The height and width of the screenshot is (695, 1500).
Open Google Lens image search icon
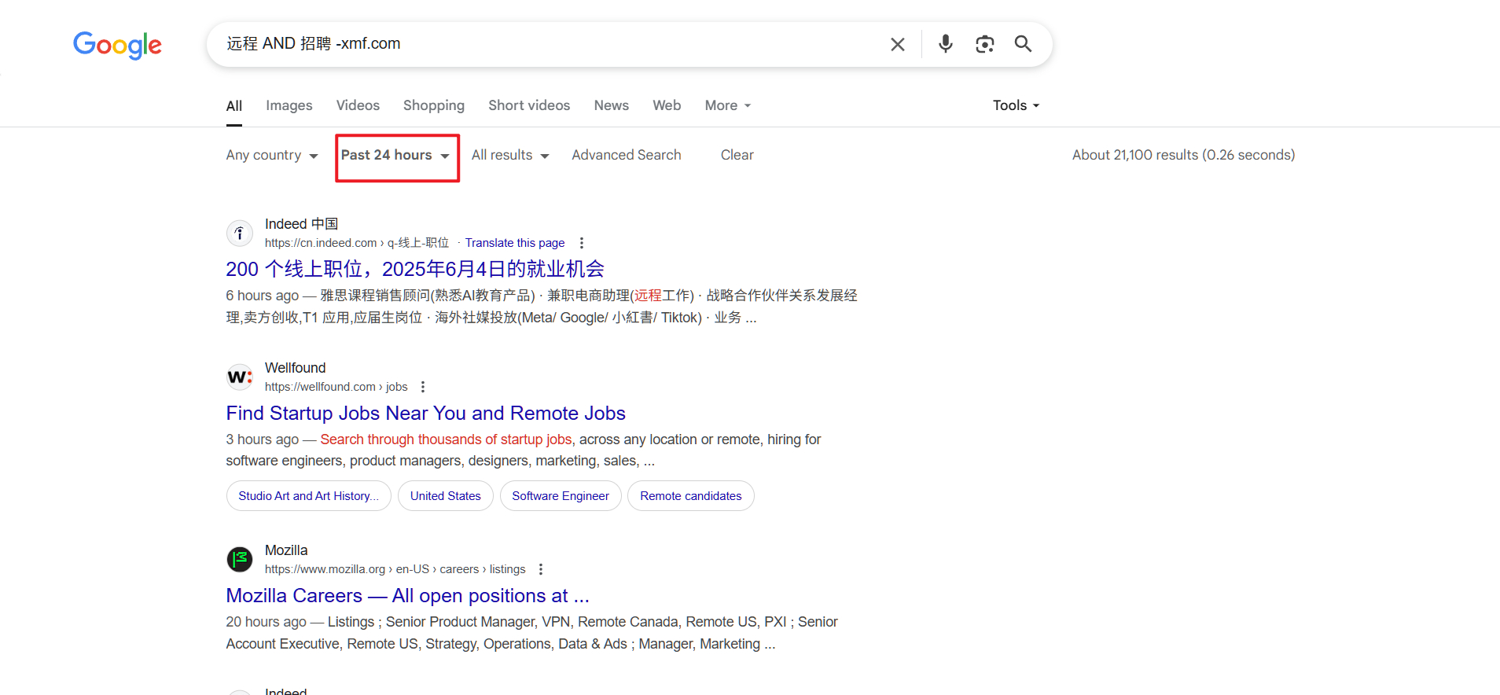(x=984, y=44)
